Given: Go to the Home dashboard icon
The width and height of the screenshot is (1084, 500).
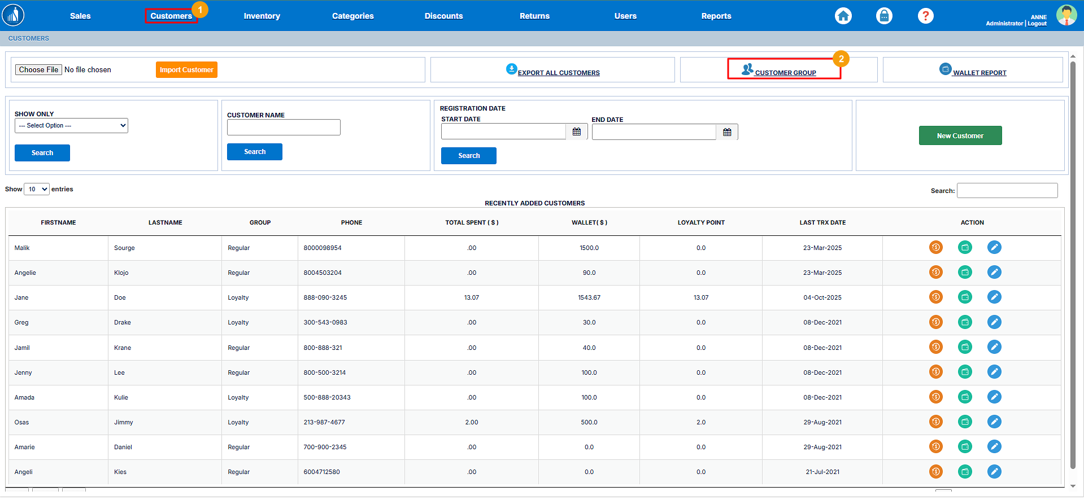Looking at the screenshot, I should point(843,16).
